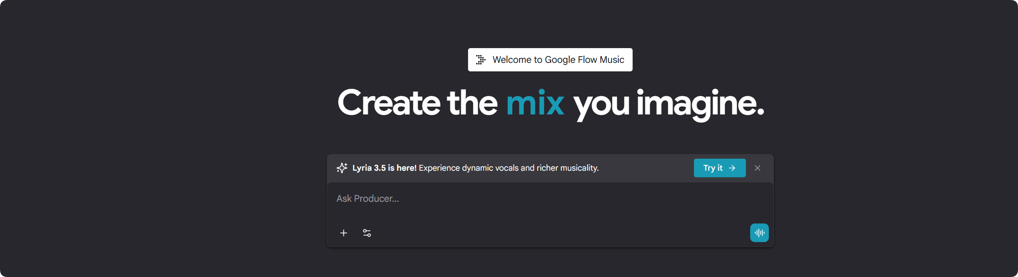This screenshot has height=277, width=1018.
Task: Dismiss the Lyria 3.5 announcement banner
Action: [757, 168]
